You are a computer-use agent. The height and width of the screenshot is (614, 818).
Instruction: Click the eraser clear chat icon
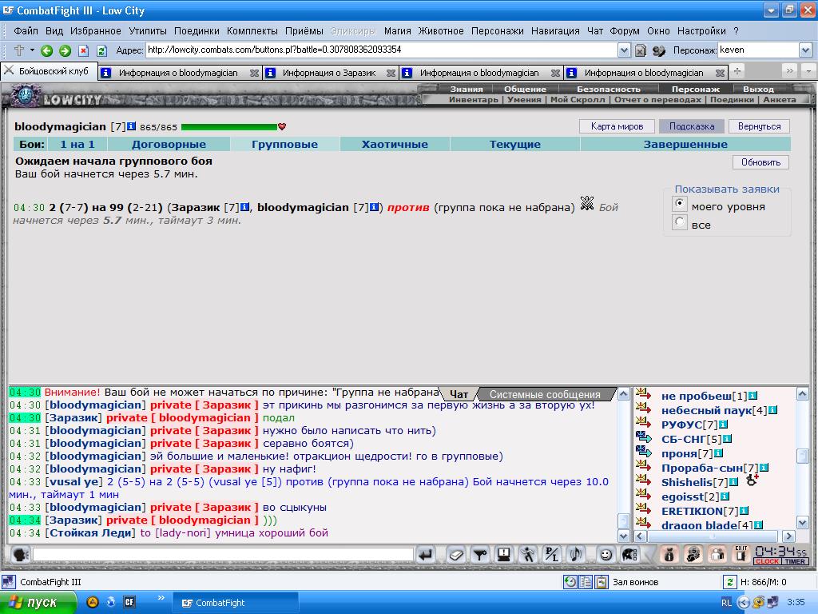pyautogui.click(x=456, y=554)
